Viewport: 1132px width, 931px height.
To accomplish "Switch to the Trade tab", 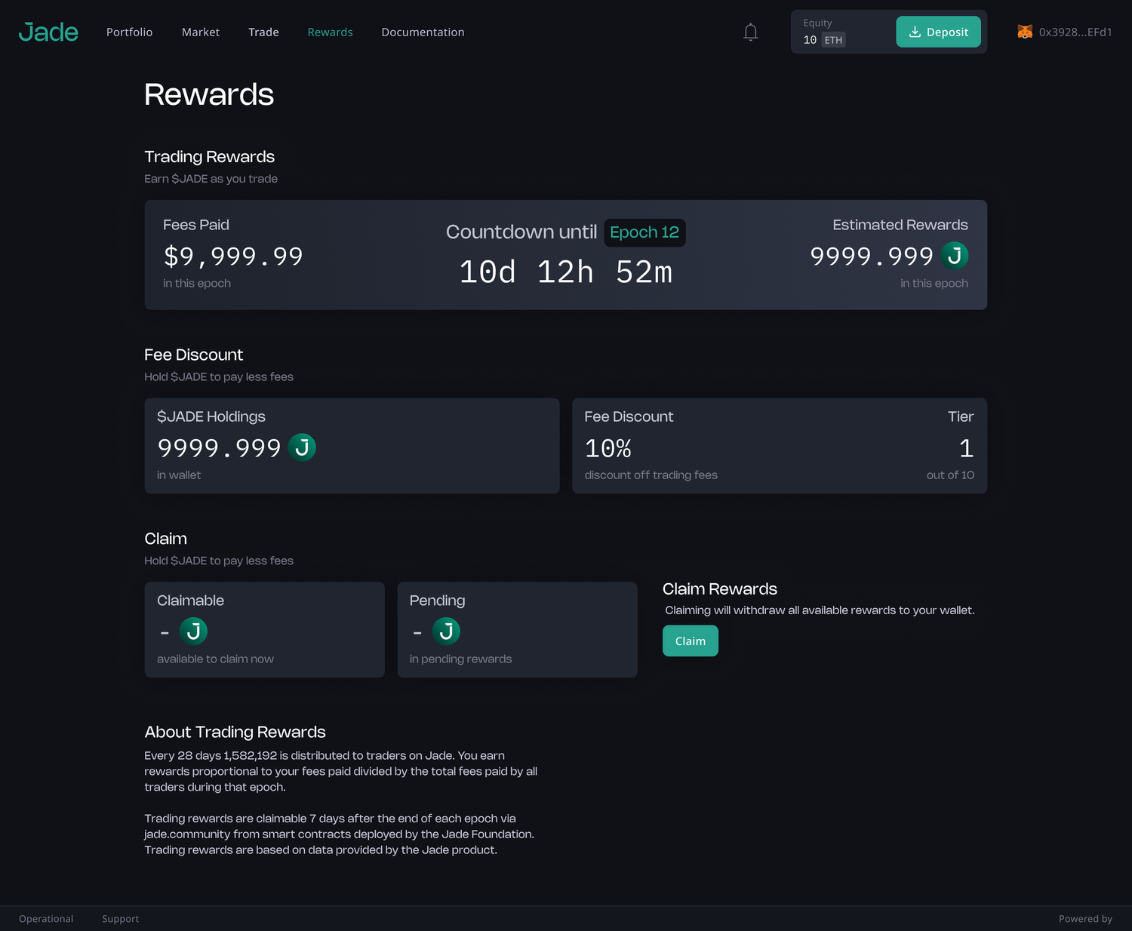I will (x=263, y=32).
